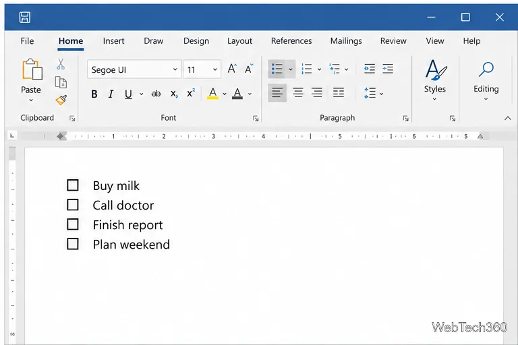The height and width of the screenshot is (345, 518).
Task: Switch to the Design tab
Action: [196, 41]
